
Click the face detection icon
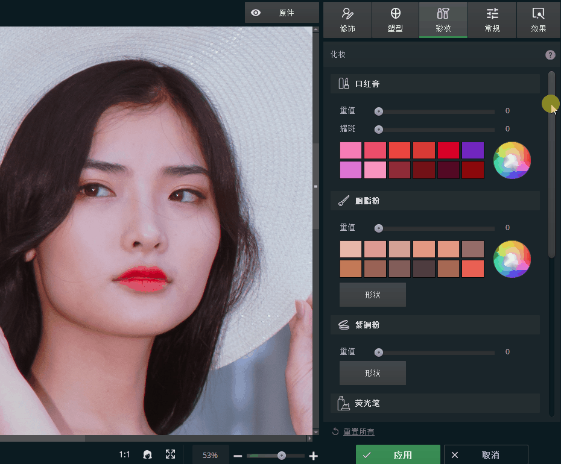point(147,455)
